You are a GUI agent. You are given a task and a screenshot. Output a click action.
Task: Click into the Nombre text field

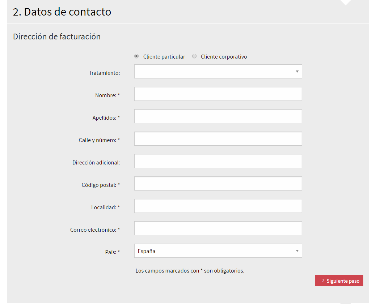point(218,94)
